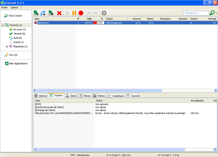Image resolution: width=218 pixels, height=157 pixels.
Task: Switch to the Graphiques tab
Action: (116, 96)
